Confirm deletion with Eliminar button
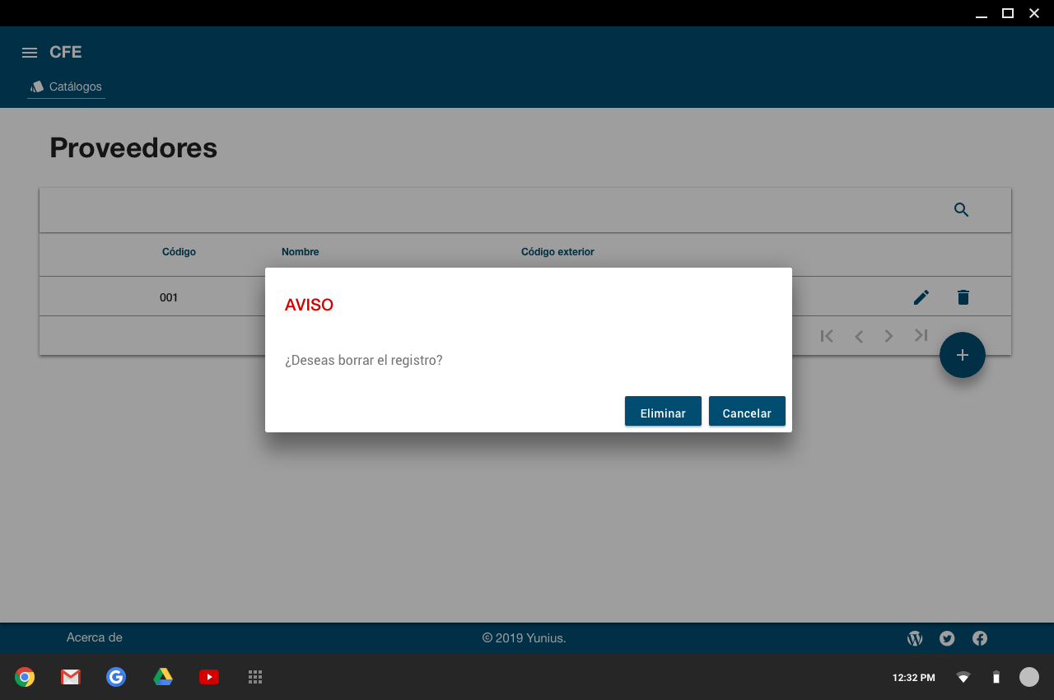The width and height of the screenshot is (1054, 700). pos(663,412)
